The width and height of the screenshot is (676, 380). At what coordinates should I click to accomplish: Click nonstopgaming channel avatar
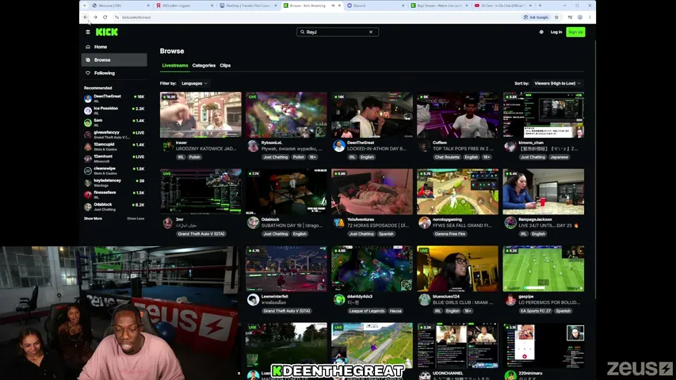click(425, 222)
